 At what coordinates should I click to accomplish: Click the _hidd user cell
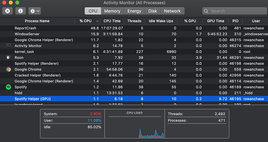248,93
